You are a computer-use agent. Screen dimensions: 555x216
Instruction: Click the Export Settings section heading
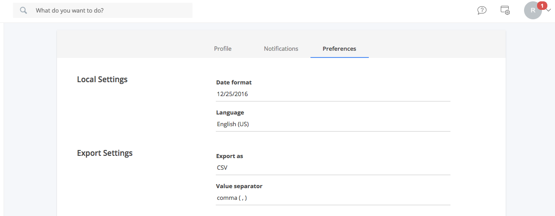(105, 153)
